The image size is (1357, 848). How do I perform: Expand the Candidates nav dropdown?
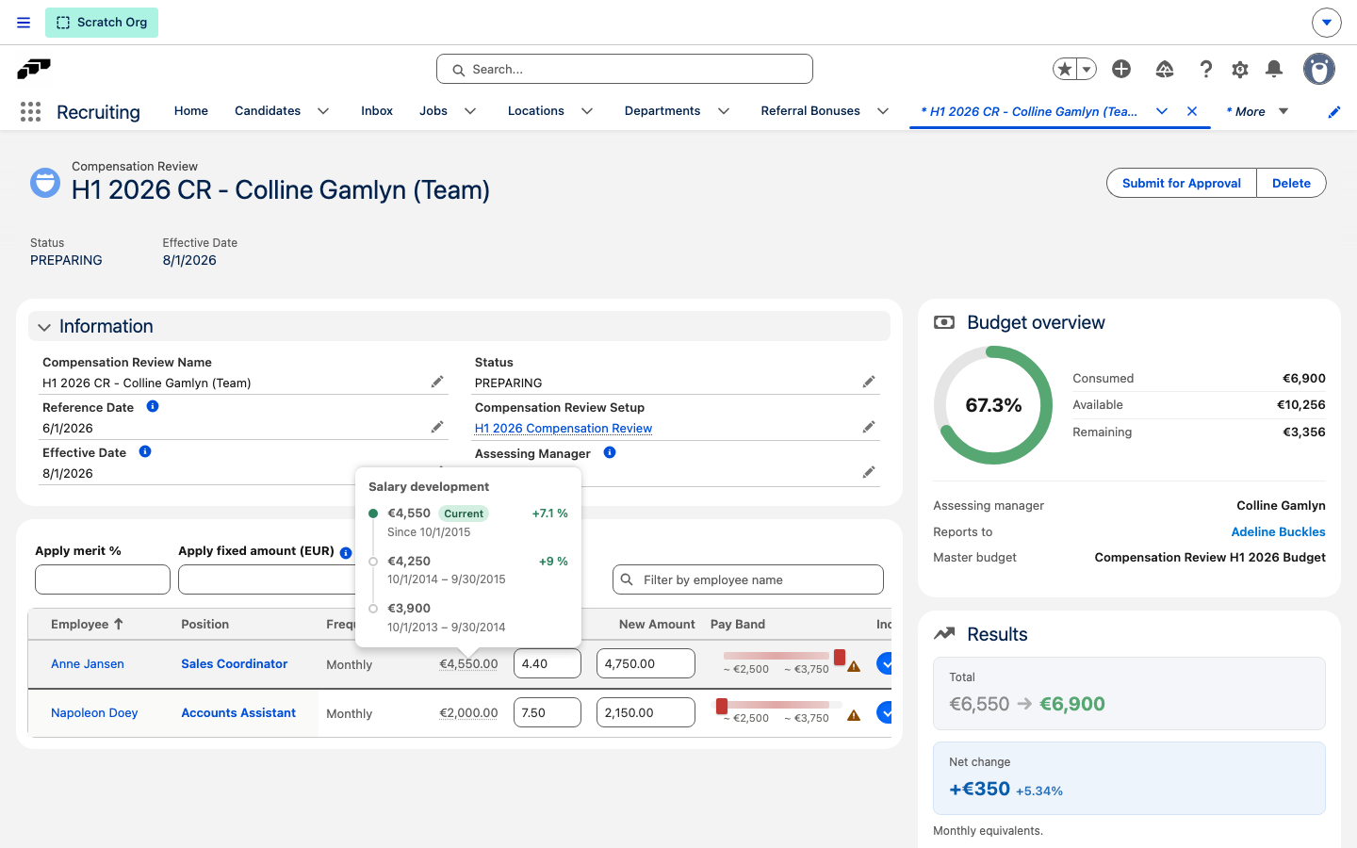323,111
